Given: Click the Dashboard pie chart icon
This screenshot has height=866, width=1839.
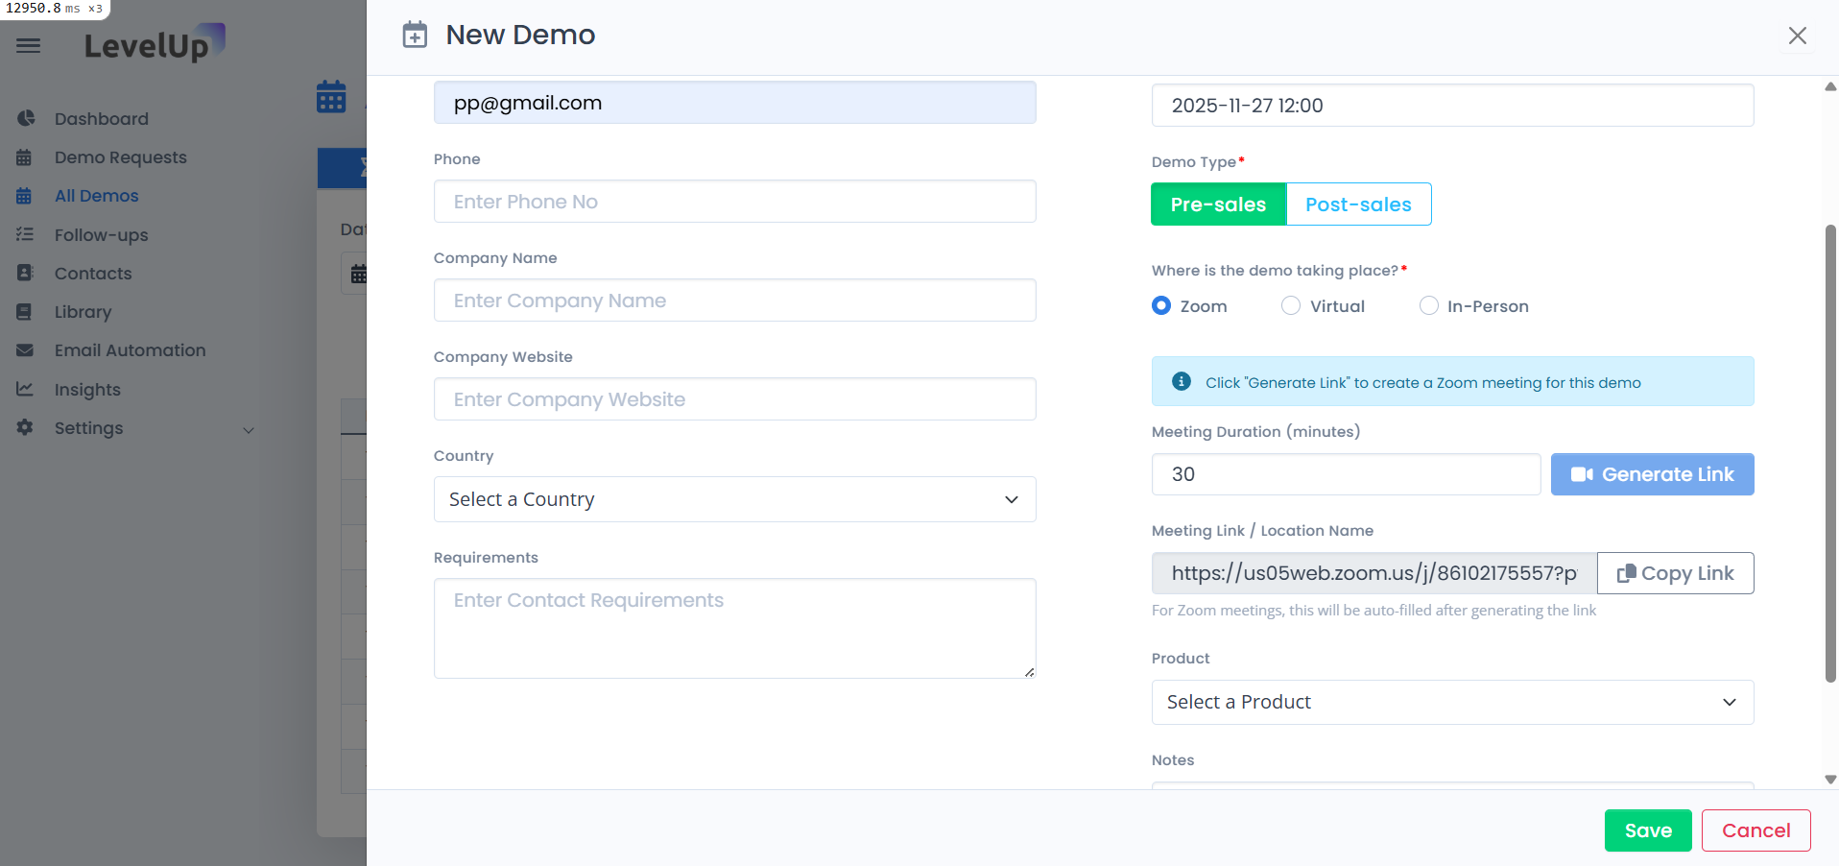Looking at the screenshot, I should click(x=26, y=118).
